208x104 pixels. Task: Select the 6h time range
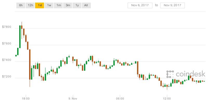click(20, 5)
